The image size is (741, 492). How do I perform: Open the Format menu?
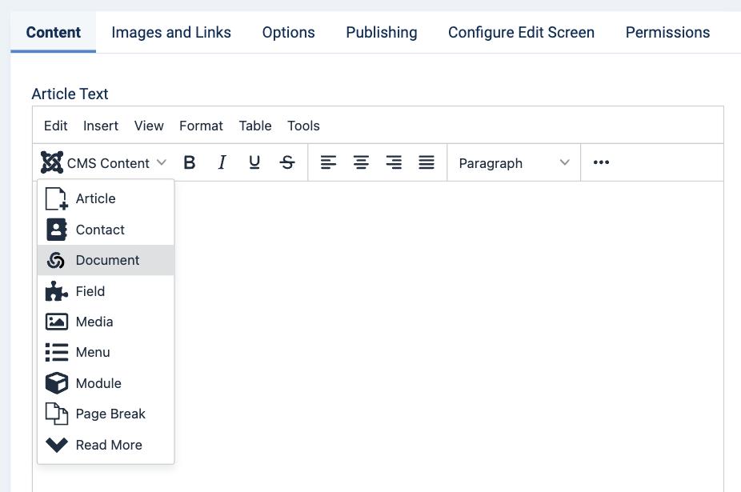coord(201,126)
